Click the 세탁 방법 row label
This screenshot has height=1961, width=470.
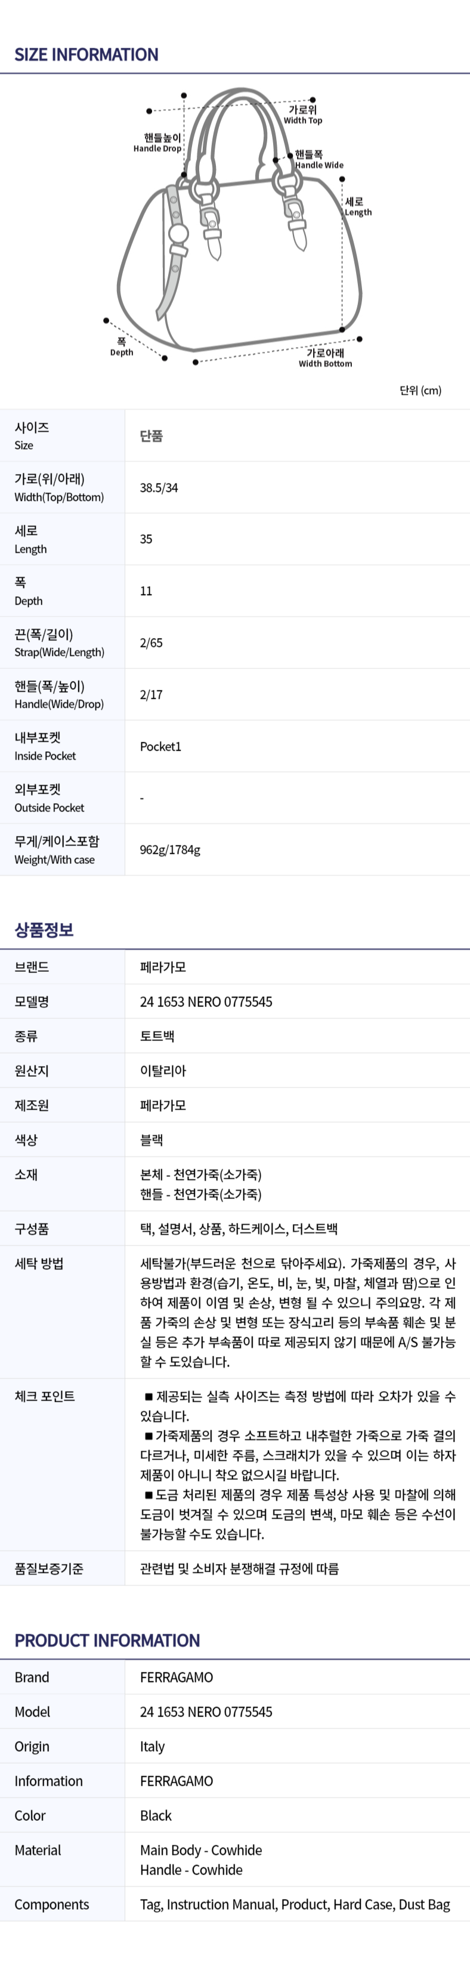coord(39,1263)
